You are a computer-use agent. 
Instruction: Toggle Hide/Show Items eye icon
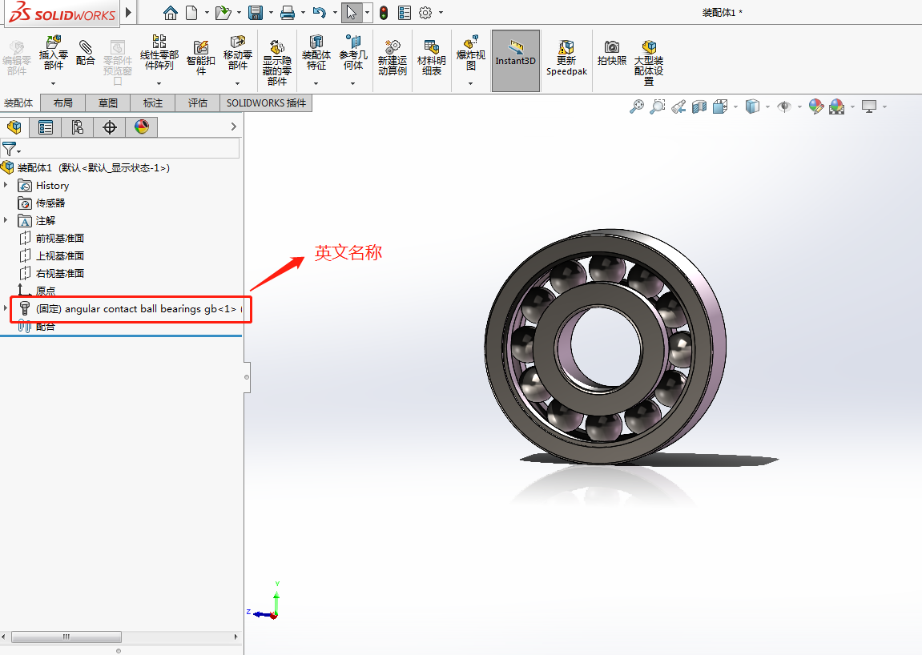783,106
